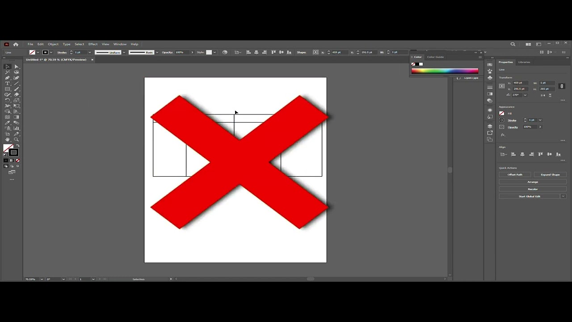This screenshot has height=322, width=572.
Task: Click the Expand Shape button
Action: pos(550,174)
